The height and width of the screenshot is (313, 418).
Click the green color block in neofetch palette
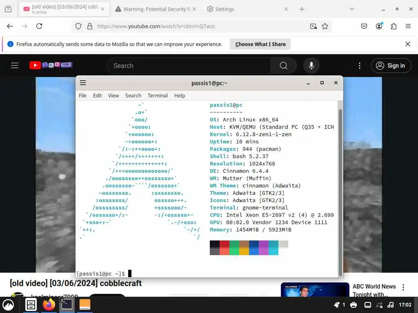234,248
